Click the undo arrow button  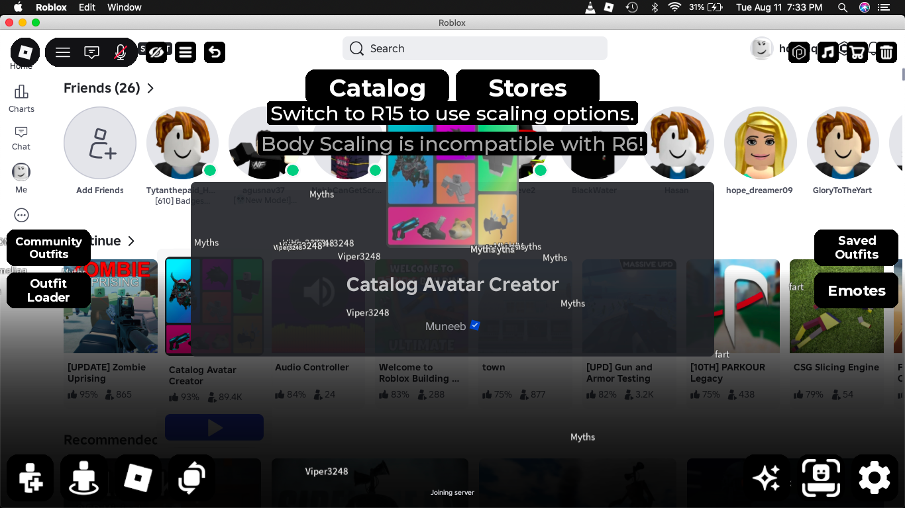215,52
